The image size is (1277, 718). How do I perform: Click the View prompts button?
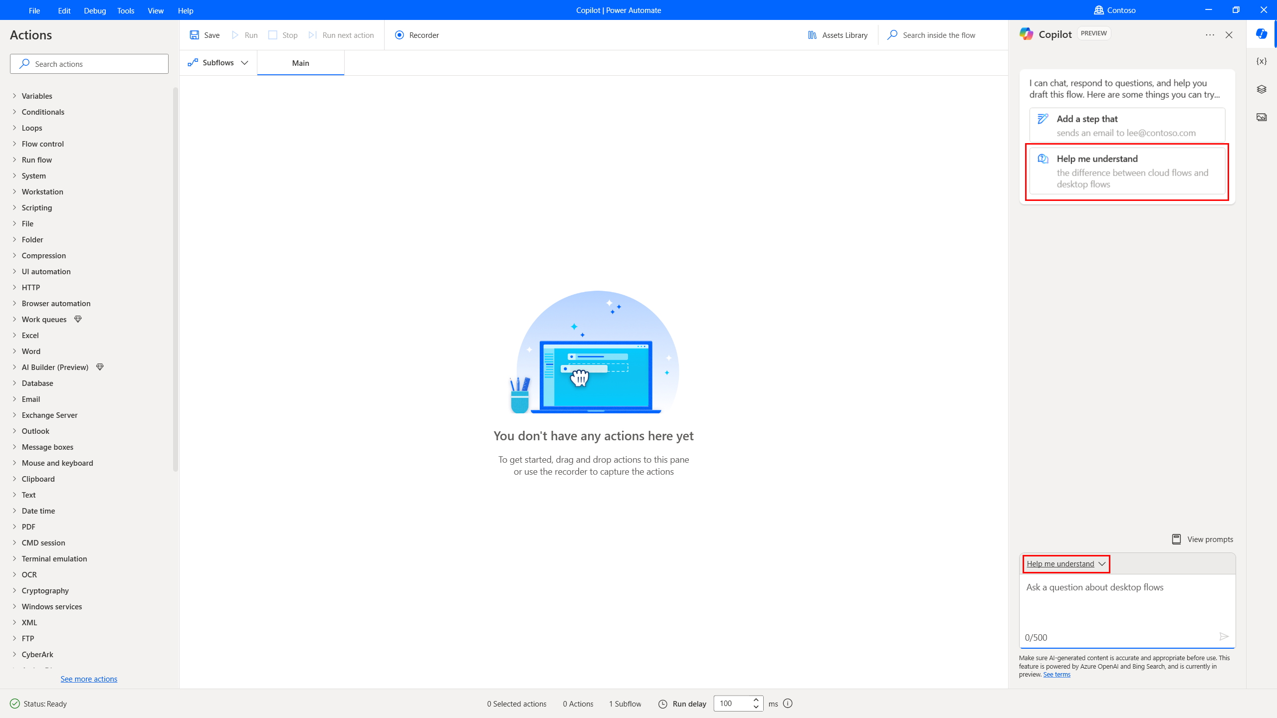click(x=1202, y=539)
